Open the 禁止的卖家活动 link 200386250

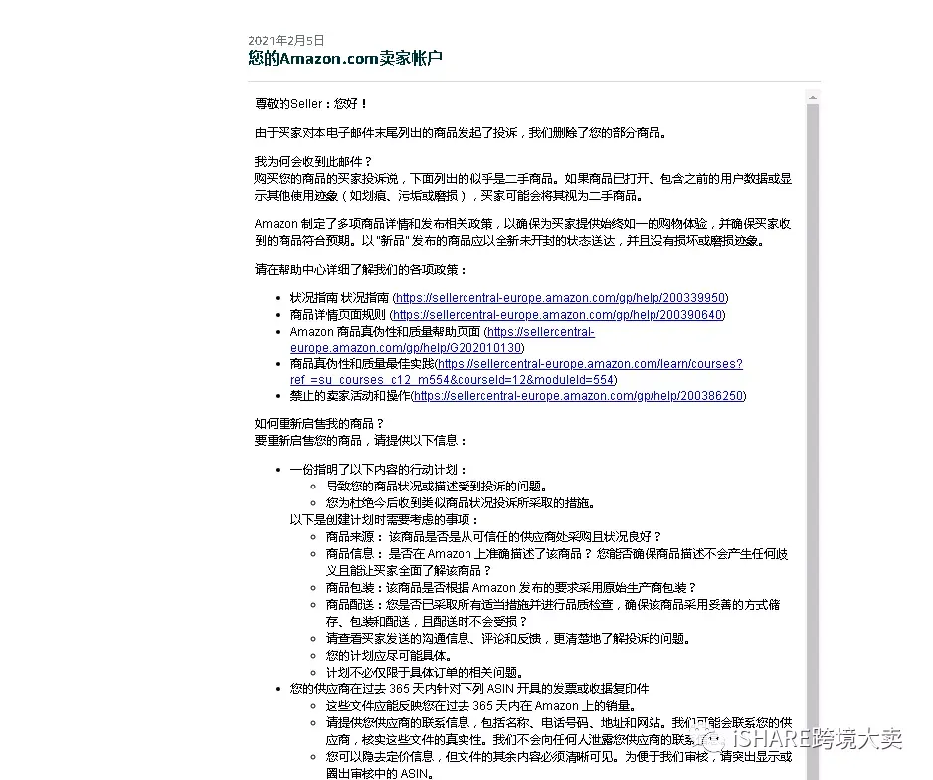click(x=578, y=396)
